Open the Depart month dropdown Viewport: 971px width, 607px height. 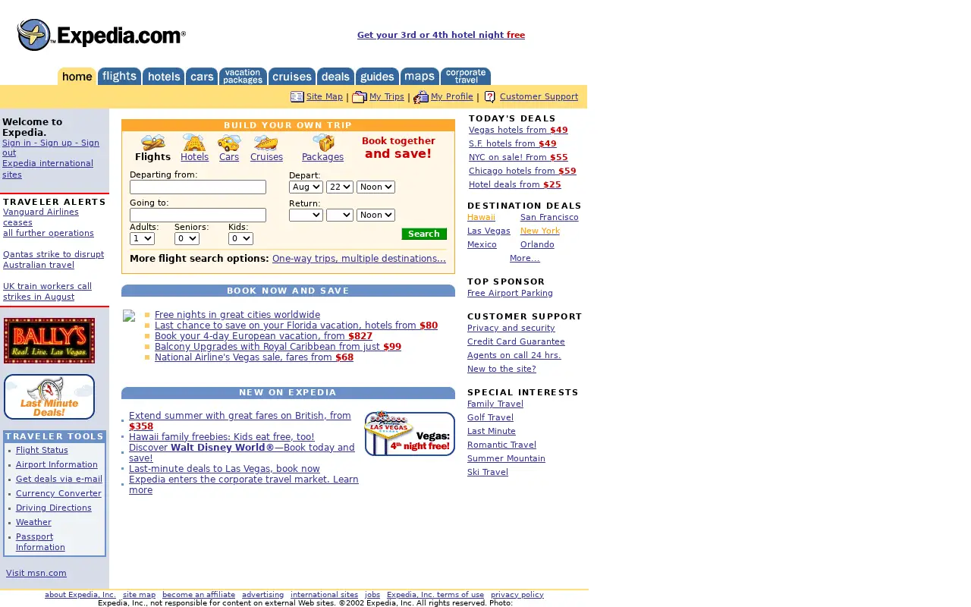[306, 187]
